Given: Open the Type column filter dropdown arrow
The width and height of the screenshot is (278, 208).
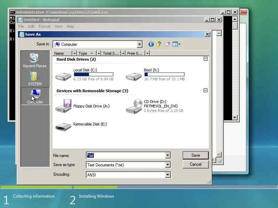Looking at the screenshot, I should tap(99, 53).
